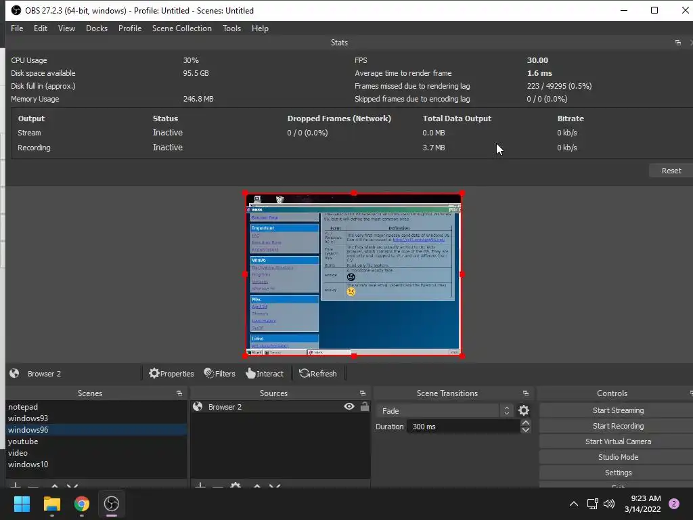Float the Scenes dock using its header icon
Image resolution: width=693 pixels, height=520 pixels.
click(x=179, y=393)
